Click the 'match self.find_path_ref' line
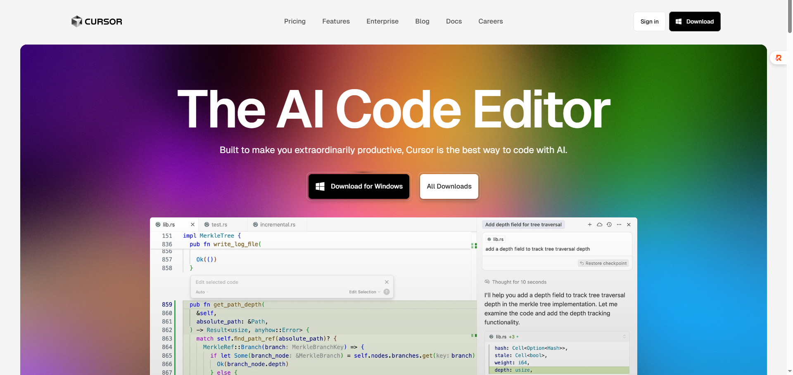The height and width of the screenshot is (375, 793). point(267,339)
